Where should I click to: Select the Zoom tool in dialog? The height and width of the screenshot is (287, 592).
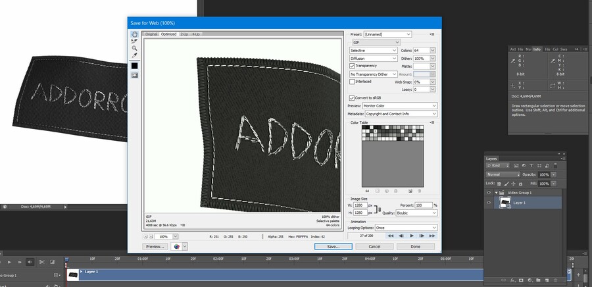tap(134, 49)
